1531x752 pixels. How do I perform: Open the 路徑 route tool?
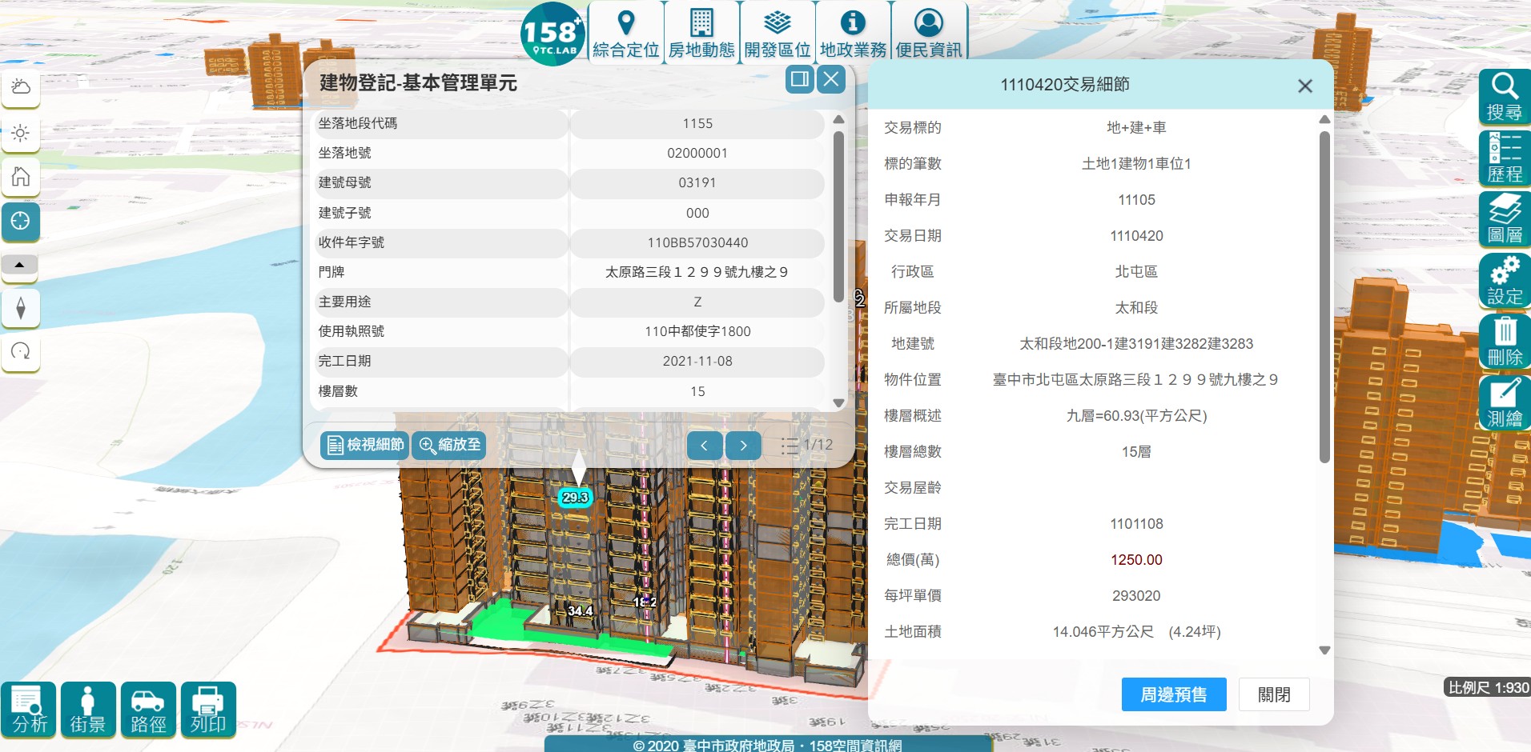[148, 710]
